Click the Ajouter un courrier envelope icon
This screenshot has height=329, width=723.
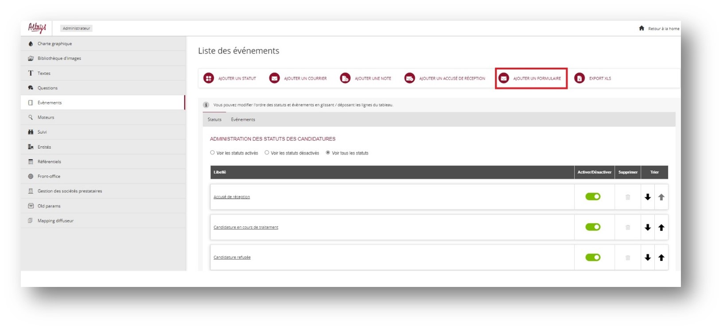275,78
